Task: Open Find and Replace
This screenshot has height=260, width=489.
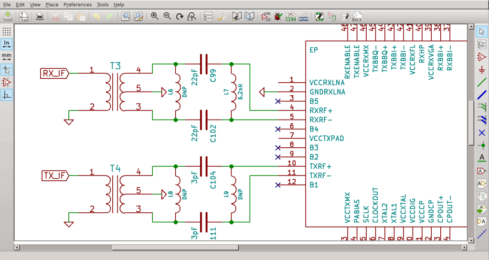Action: pos(138,16)
